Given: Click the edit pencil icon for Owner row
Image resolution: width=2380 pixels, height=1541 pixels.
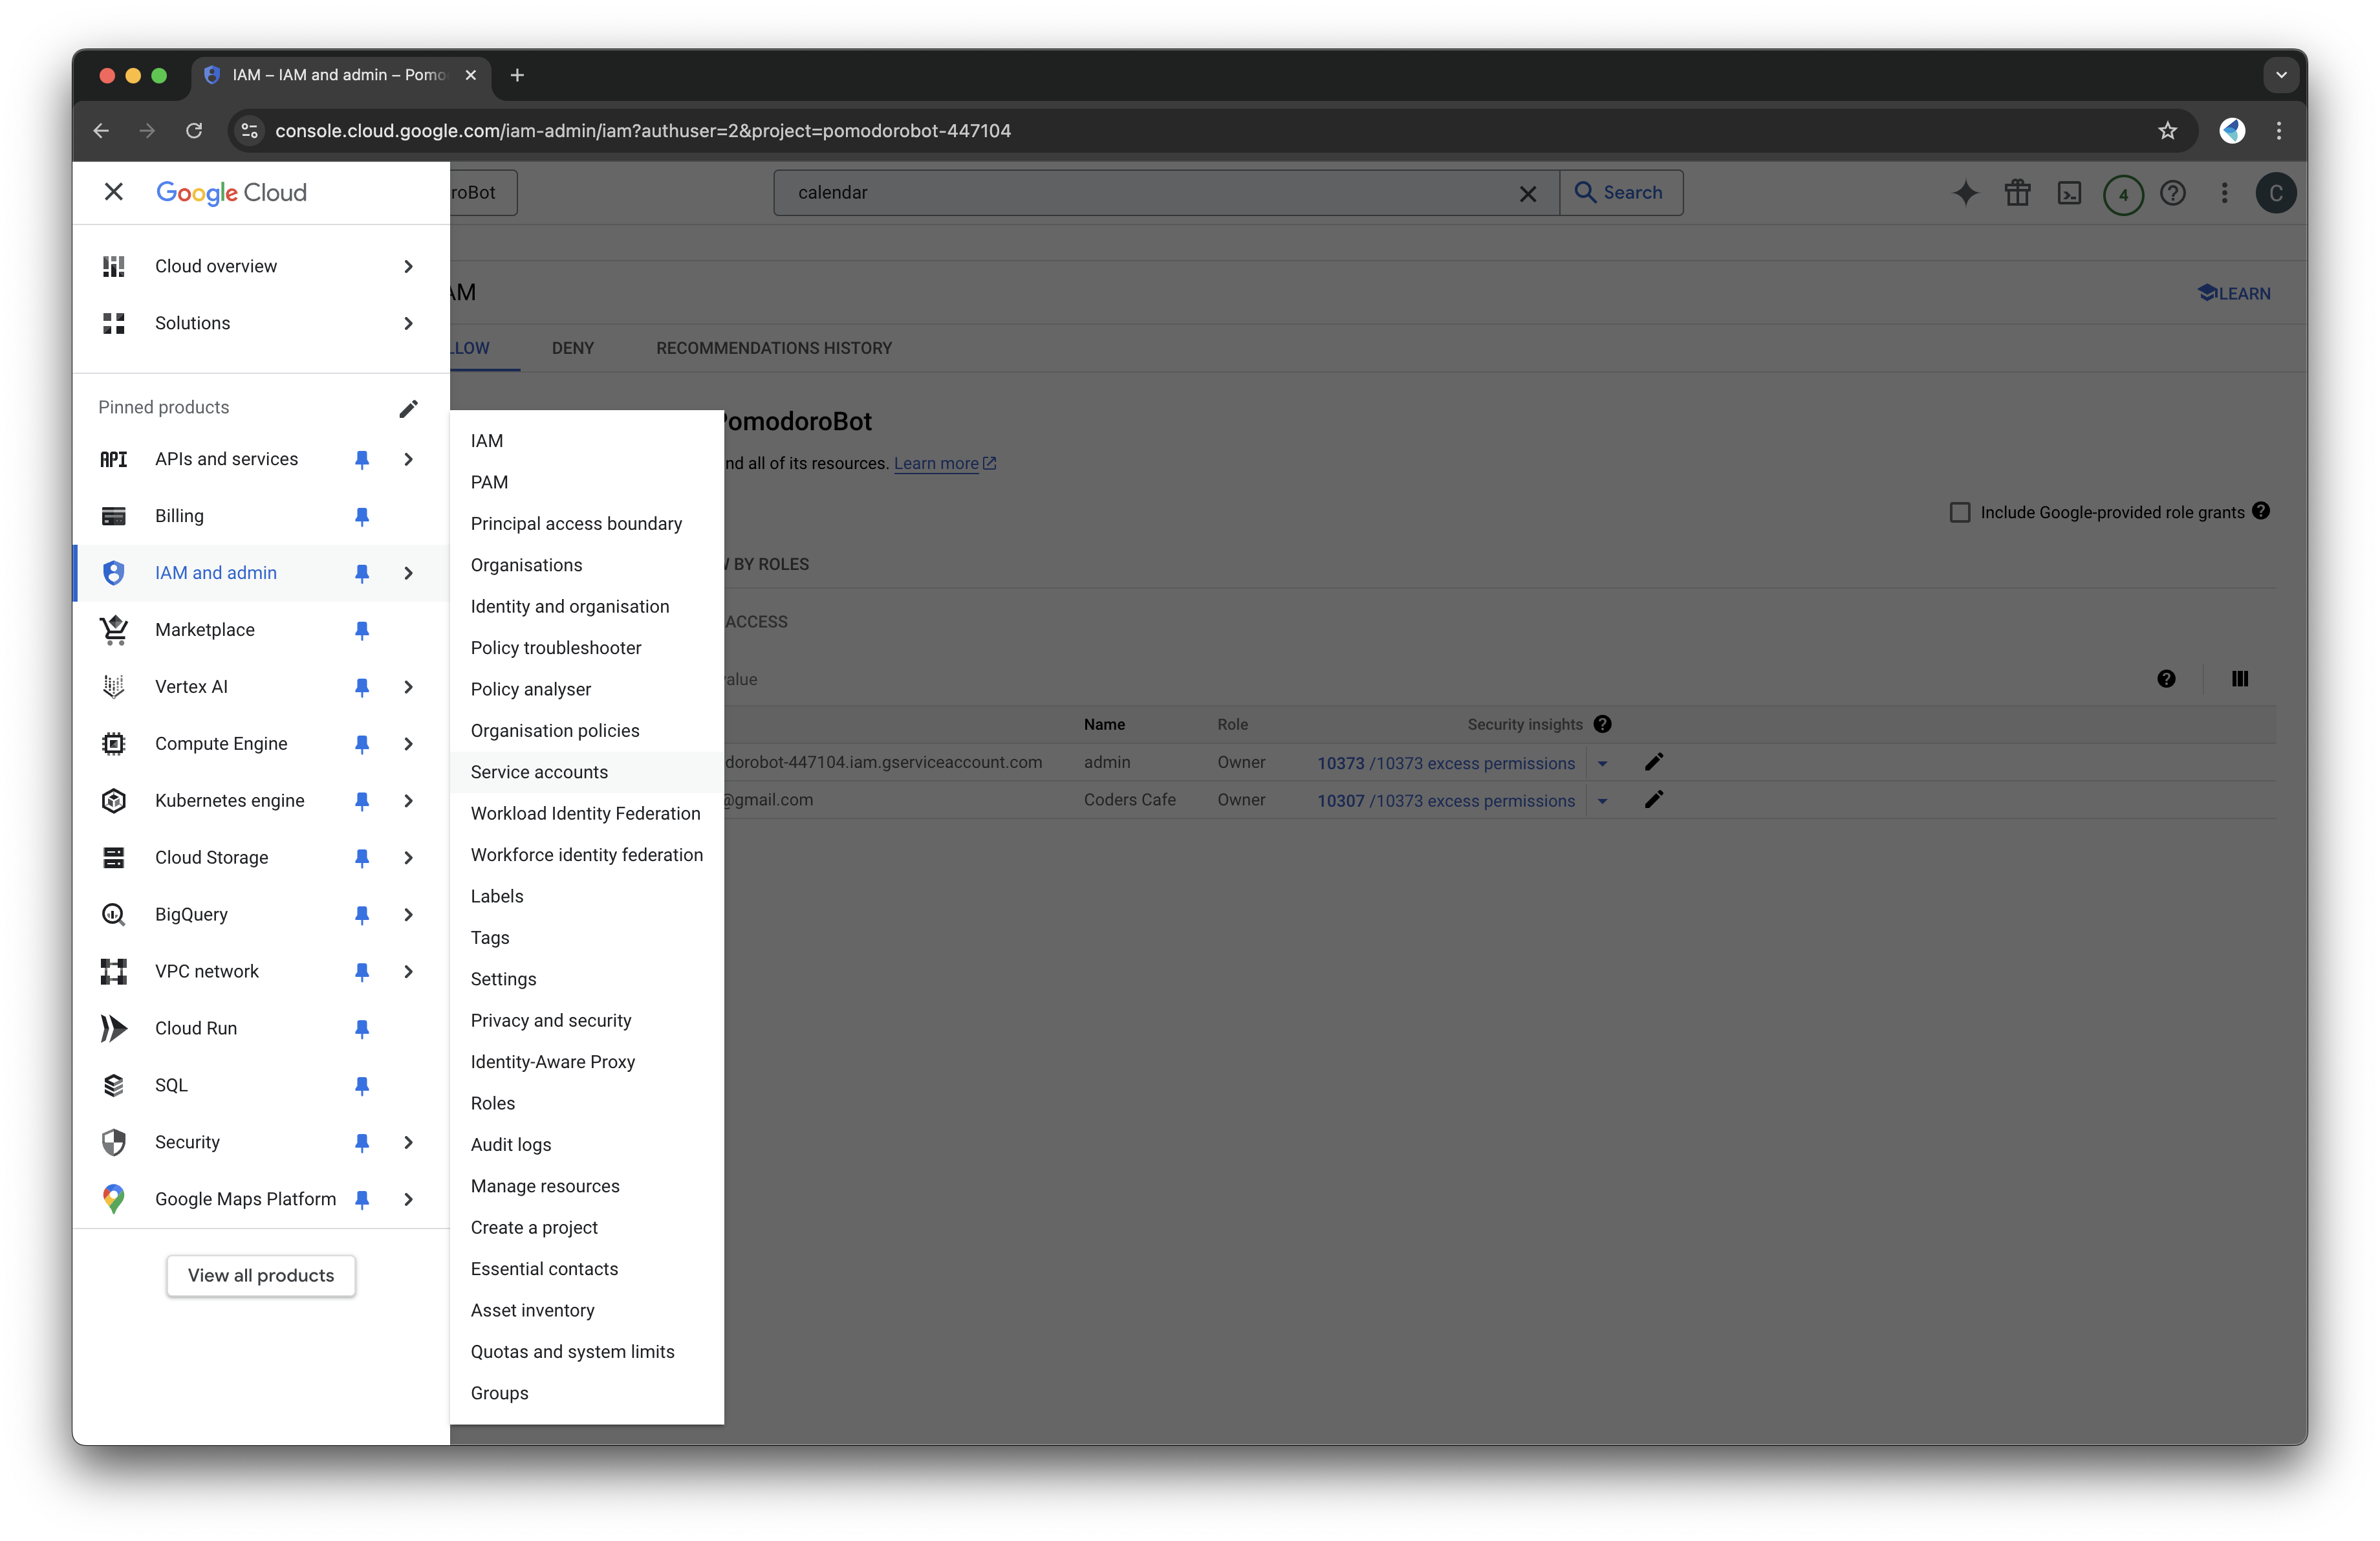Looking at the screenshot, I should click(1657, 762).
